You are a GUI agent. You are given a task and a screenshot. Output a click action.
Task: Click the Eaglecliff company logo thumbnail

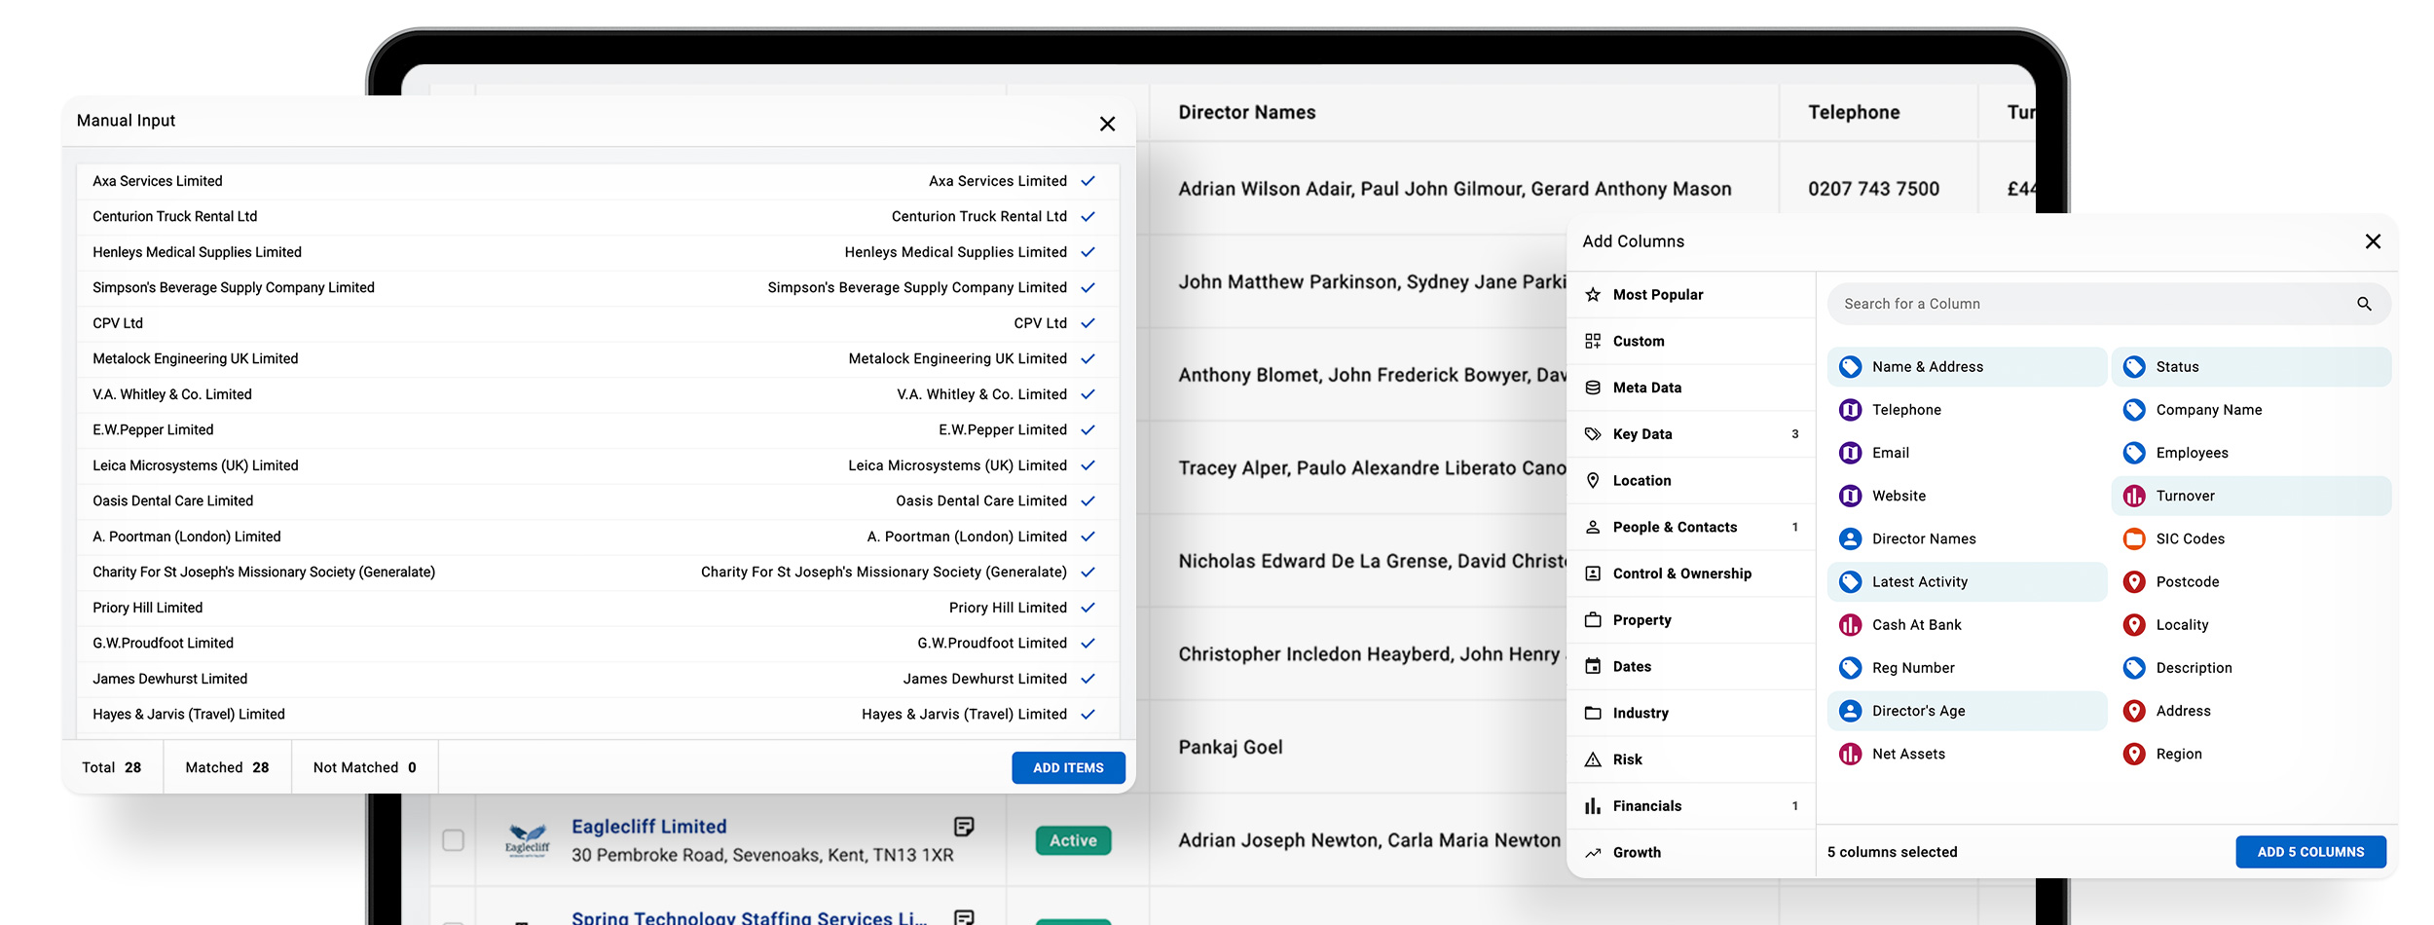coord(528,840)
